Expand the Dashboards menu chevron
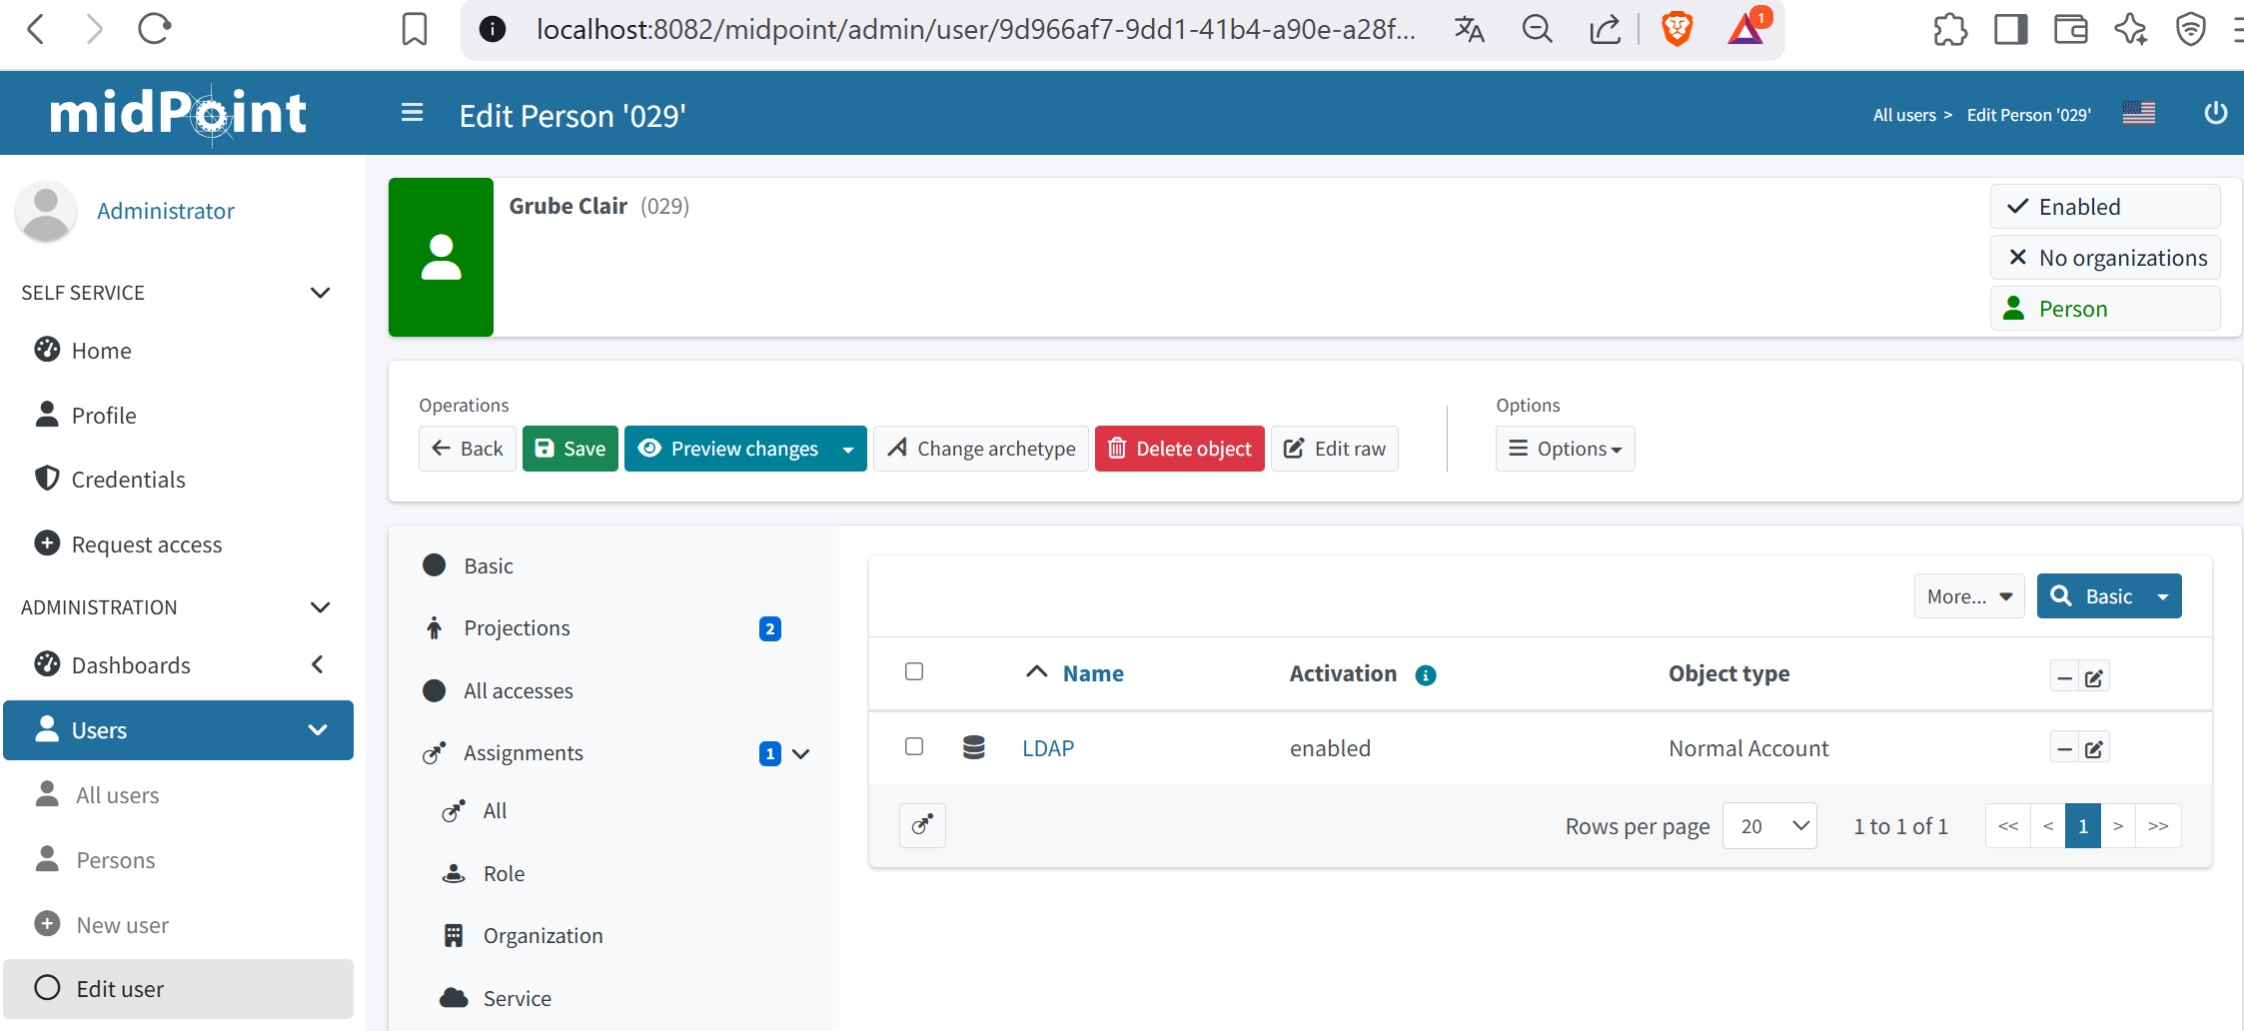 click(318, 664)
